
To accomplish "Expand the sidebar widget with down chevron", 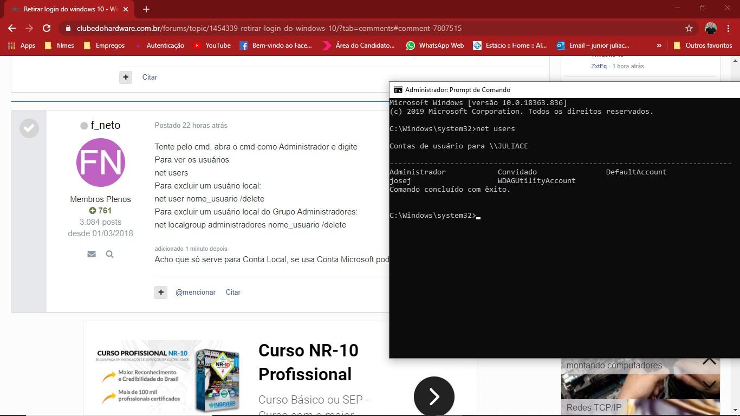I will (709, 384).
